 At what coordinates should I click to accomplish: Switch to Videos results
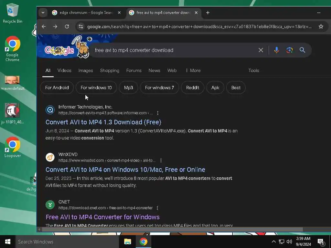coord(64,70)
